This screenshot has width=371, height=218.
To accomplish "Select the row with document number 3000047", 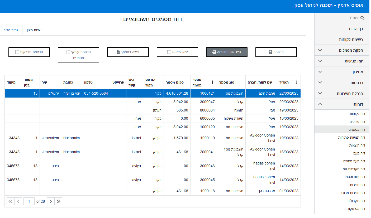I will coord(153,102).
